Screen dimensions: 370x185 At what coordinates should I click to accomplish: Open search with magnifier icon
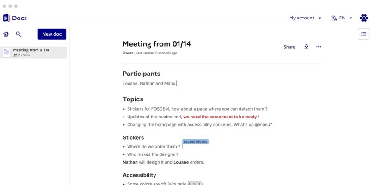18,34
